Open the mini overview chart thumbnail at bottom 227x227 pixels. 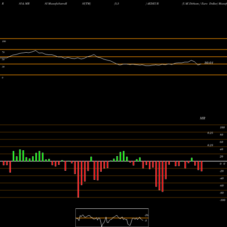112,217
